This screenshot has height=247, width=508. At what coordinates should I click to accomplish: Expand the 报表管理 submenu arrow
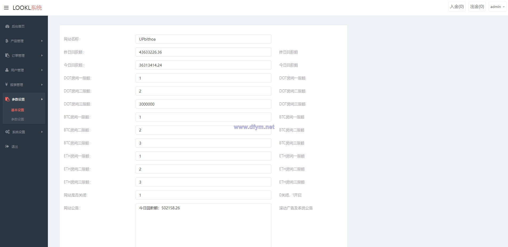tap(42, 85)
